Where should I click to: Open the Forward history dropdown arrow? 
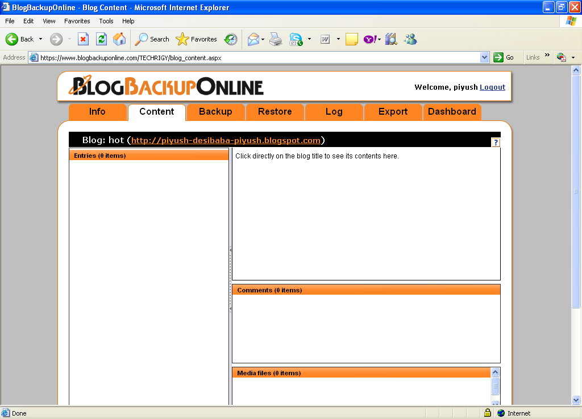(69, 39)
